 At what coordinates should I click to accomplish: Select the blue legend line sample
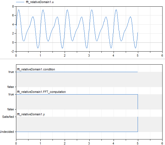pyautogui.click(x=20, y=2)
